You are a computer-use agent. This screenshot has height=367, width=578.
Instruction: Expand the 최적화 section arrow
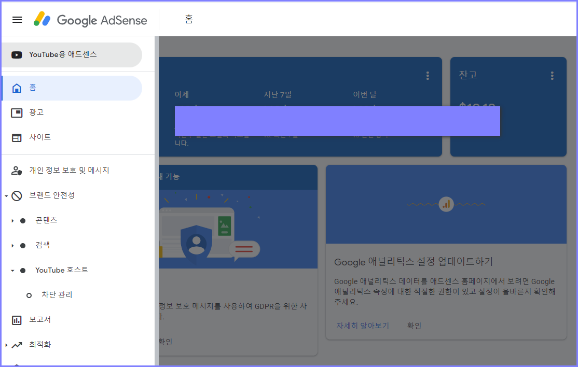[x=6, y=345]
